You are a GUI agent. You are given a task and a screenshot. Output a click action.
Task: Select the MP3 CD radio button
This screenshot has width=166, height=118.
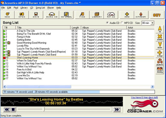pos(122,23)
